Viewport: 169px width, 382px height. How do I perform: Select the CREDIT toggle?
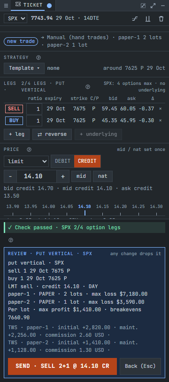[87, 161]
